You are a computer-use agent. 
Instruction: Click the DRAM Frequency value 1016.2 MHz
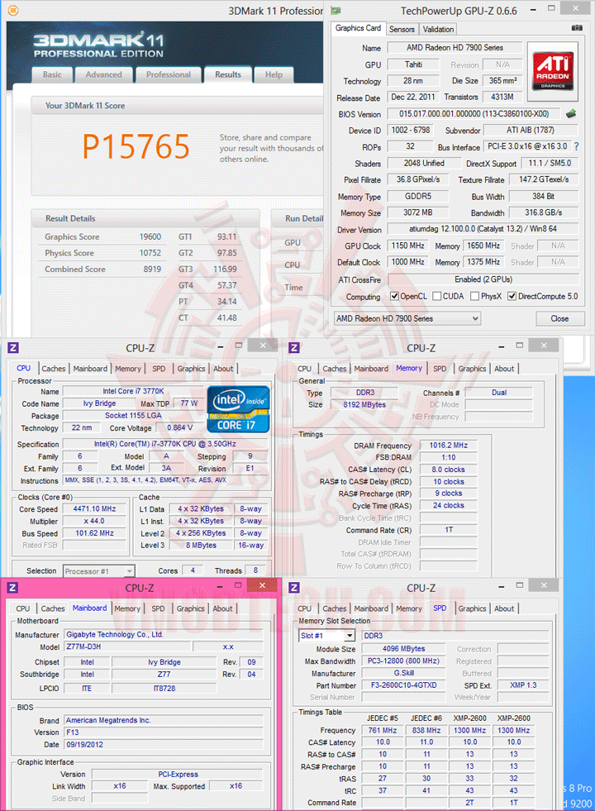(x=448, y=446)
